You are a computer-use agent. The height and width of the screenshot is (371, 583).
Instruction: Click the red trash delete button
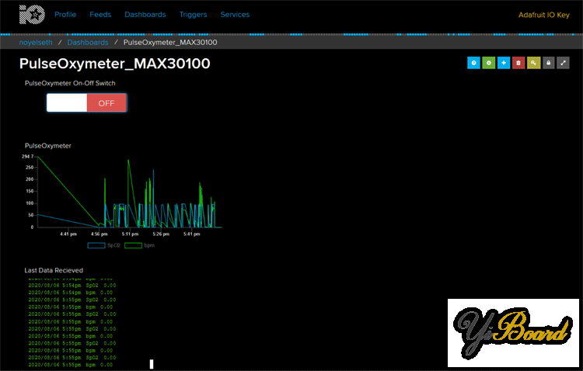pyautogui.click(x=518, y=63)
